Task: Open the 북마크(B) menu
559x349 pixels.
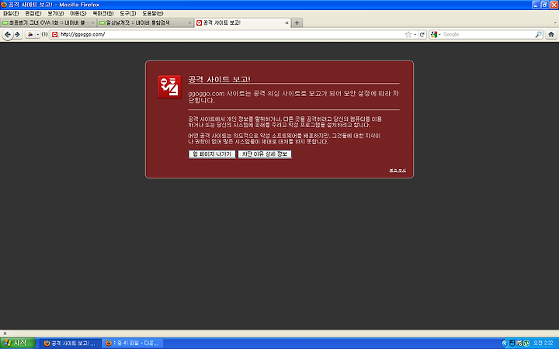Action: [x=103, y=13]
